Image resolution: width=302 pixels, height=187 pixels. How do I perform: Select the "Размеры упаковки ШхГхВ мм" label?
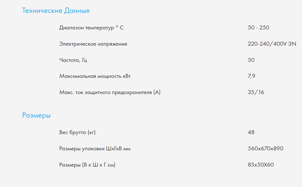(95, 149)
